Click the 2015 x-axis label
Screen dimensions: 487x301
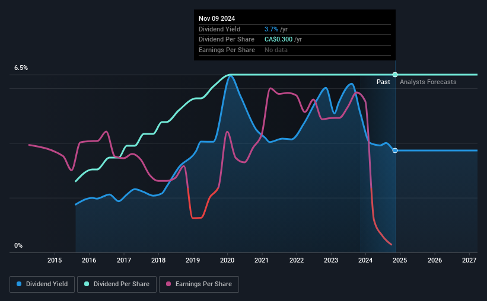click(x=55, y=260)
